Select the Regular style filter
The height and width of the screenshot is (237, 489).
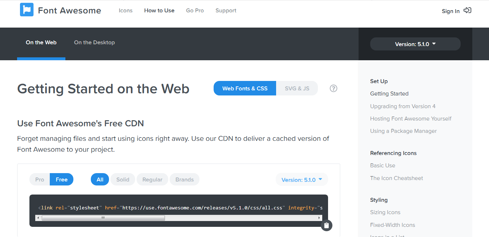(152, 179)
